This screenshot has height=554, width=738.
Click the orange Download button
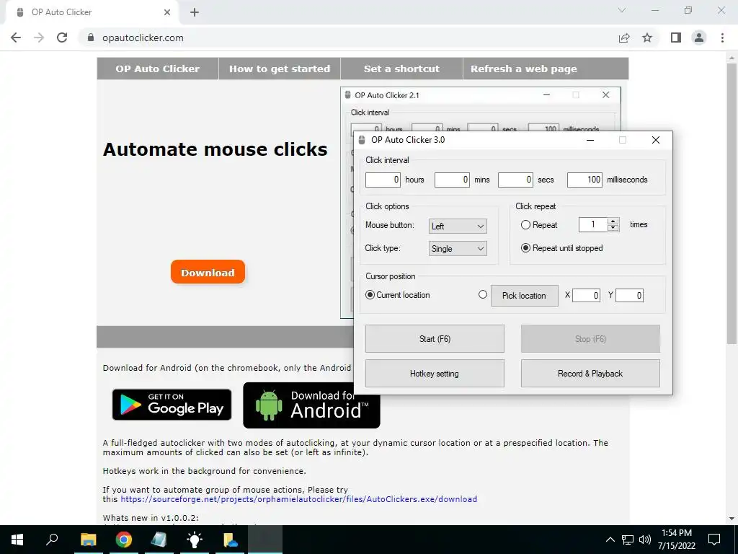208,272
